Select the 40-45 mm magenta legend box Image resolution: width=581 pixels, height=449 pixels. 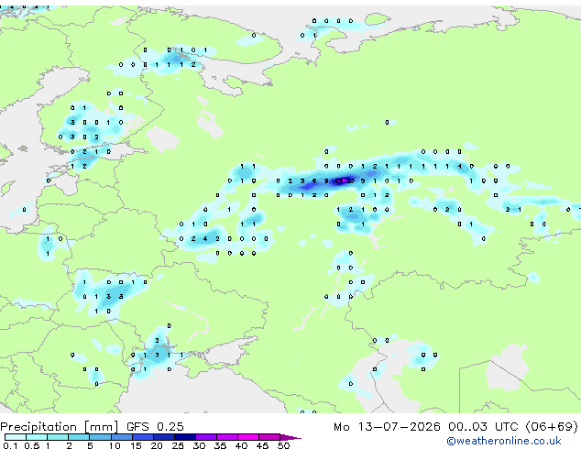pyautogui.click(x=248, y=437)
